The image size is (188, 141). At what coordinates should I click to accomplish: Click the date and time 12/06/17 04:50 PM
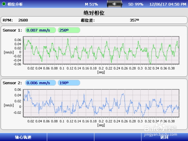click(x=168, y=4)
